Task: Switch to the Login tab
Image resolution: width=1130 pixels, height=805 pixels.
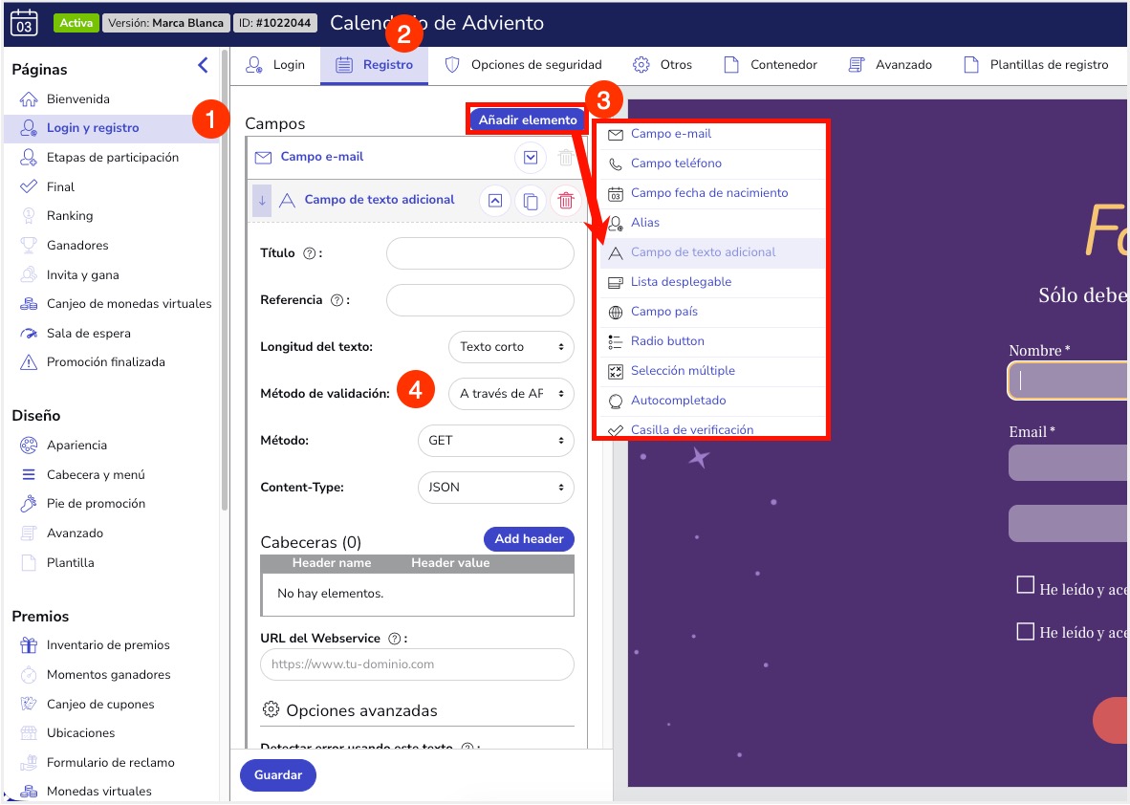Action: click(x=275, y=65)
